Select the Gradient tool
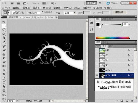The width and height of the screenshot is (138, 103). 4,66
